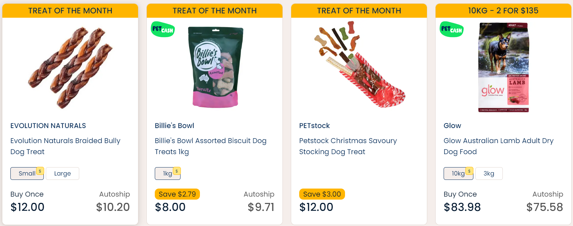Open Braided Bully treat product image
The image size is (573, 226).
pos(70,67)
